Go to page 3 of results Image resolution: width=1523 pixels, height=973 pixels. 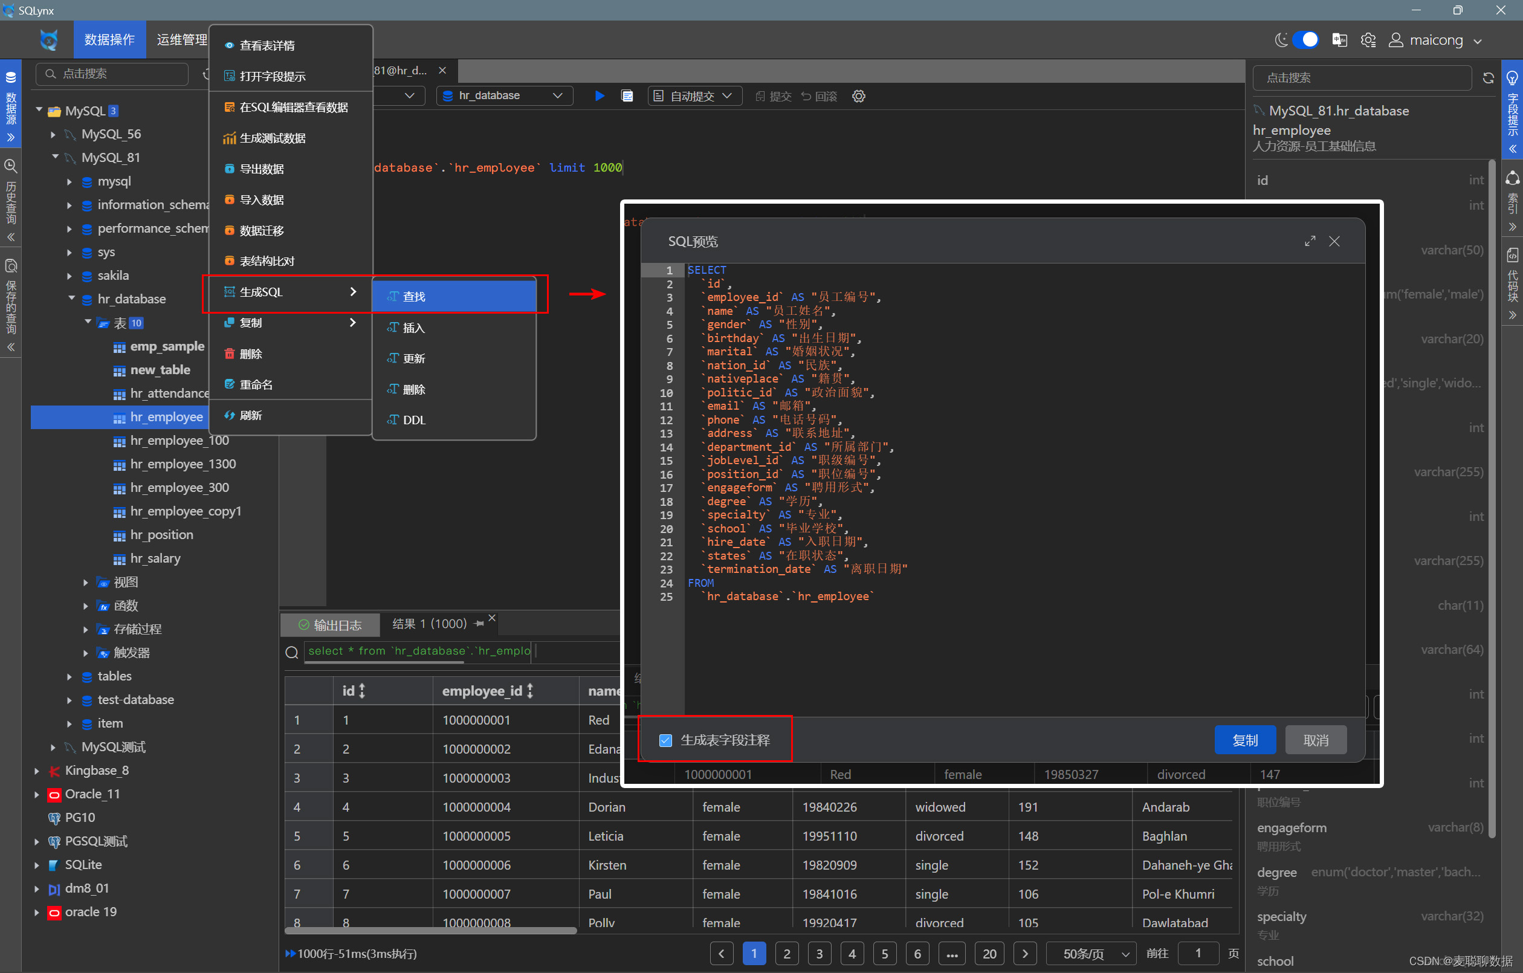coord(819,953)
